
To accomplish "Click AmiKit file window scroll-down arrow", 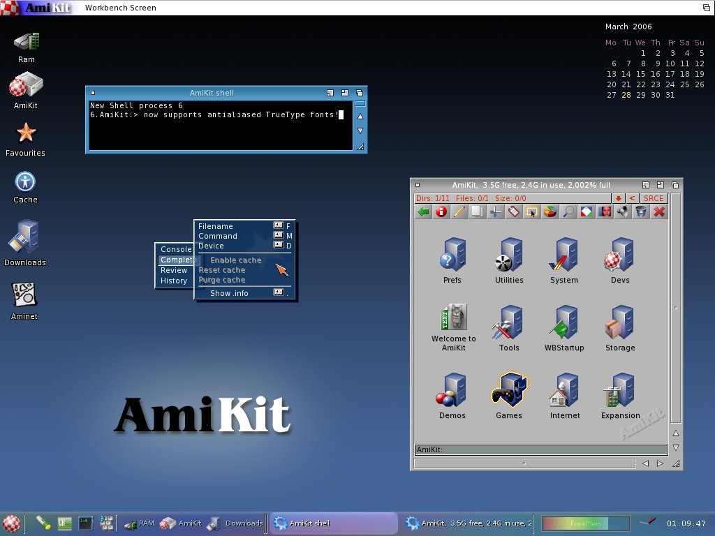I will pos(676,447).
